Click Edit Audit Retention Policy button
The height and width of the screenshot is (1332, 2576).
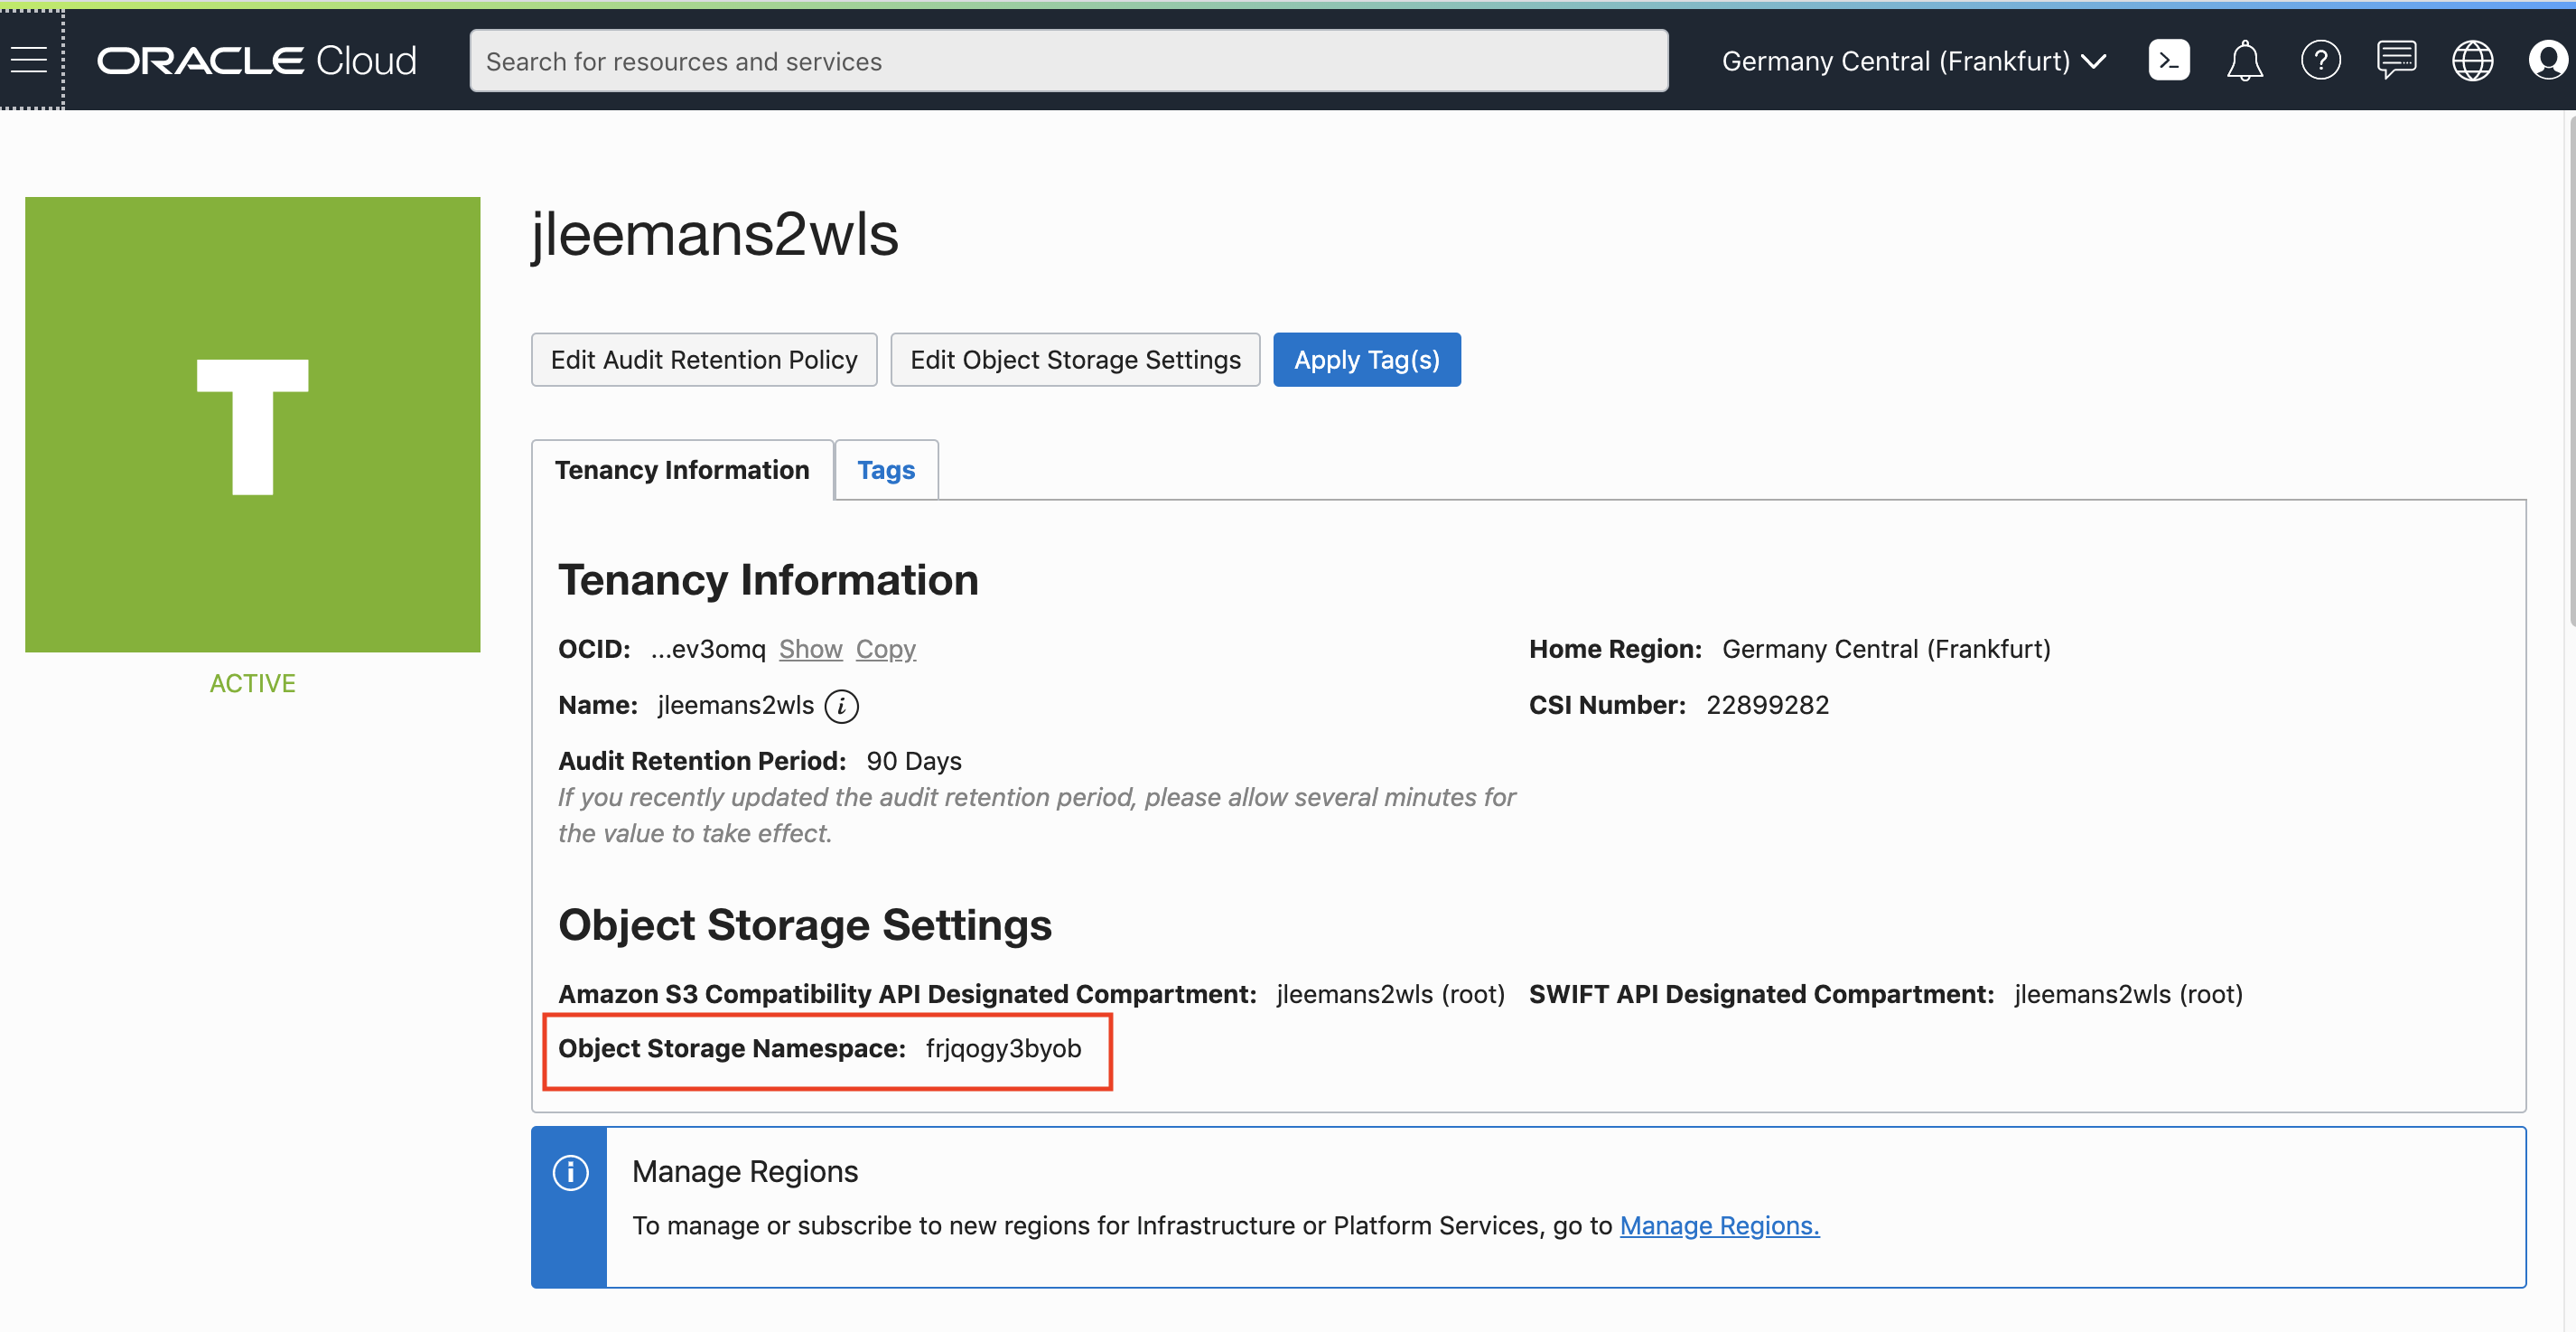click(x=704, y=361)
